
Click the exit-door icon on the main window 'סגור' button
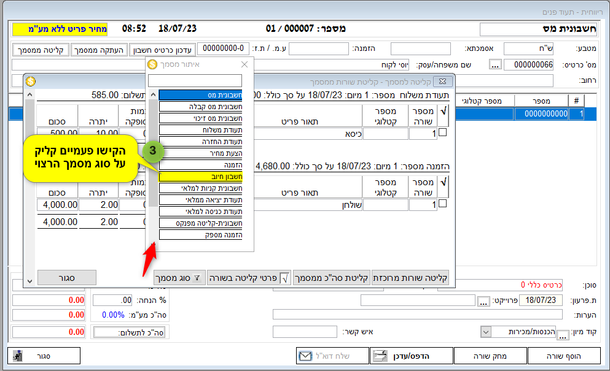pyautogui.click(x=17, y=356)
